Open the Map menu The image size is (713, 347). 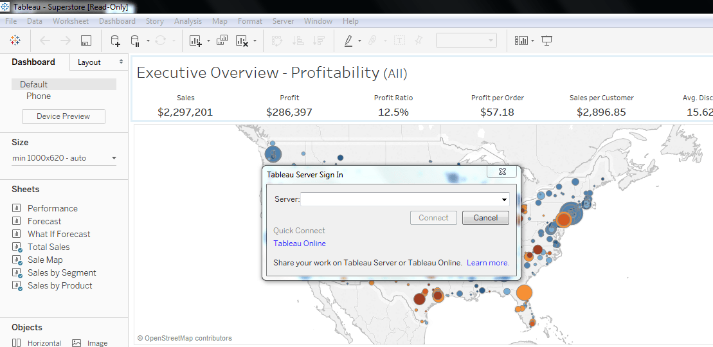click(220, 21)
